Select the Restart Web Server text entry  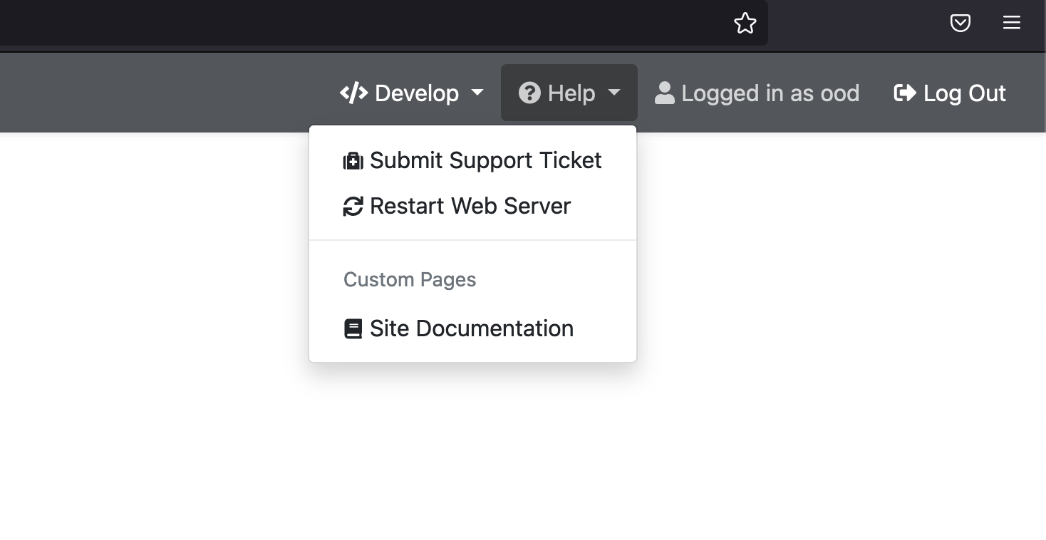point(470,206)
